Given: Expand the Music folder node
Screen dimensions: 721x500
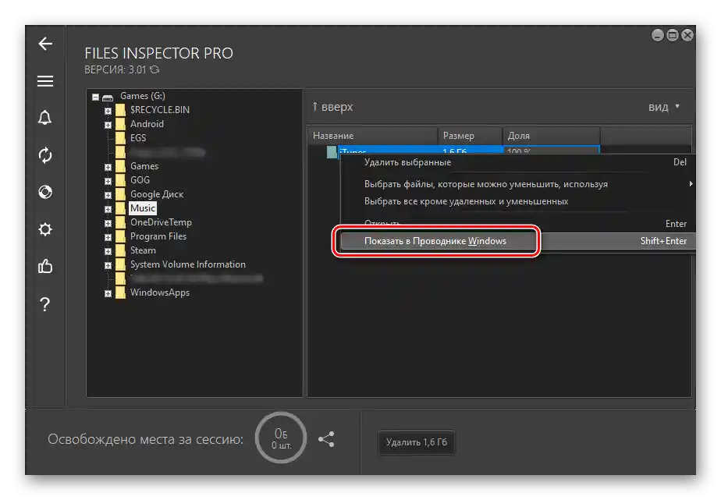Looking at the screenshot, I should tap(108, 209).
